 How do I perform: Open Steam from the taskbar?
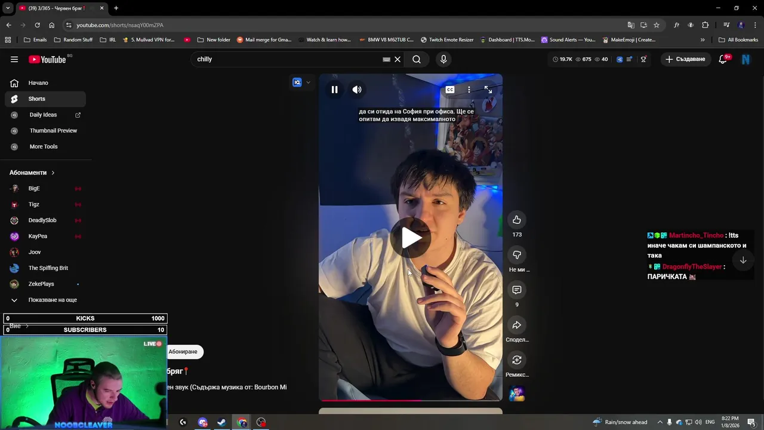(x=221, y=422)
